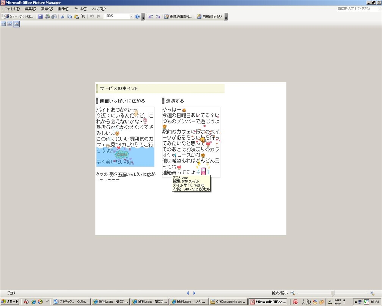
Task: Expand quick launch overflow chevron
Action: click(x=47, y=301)
